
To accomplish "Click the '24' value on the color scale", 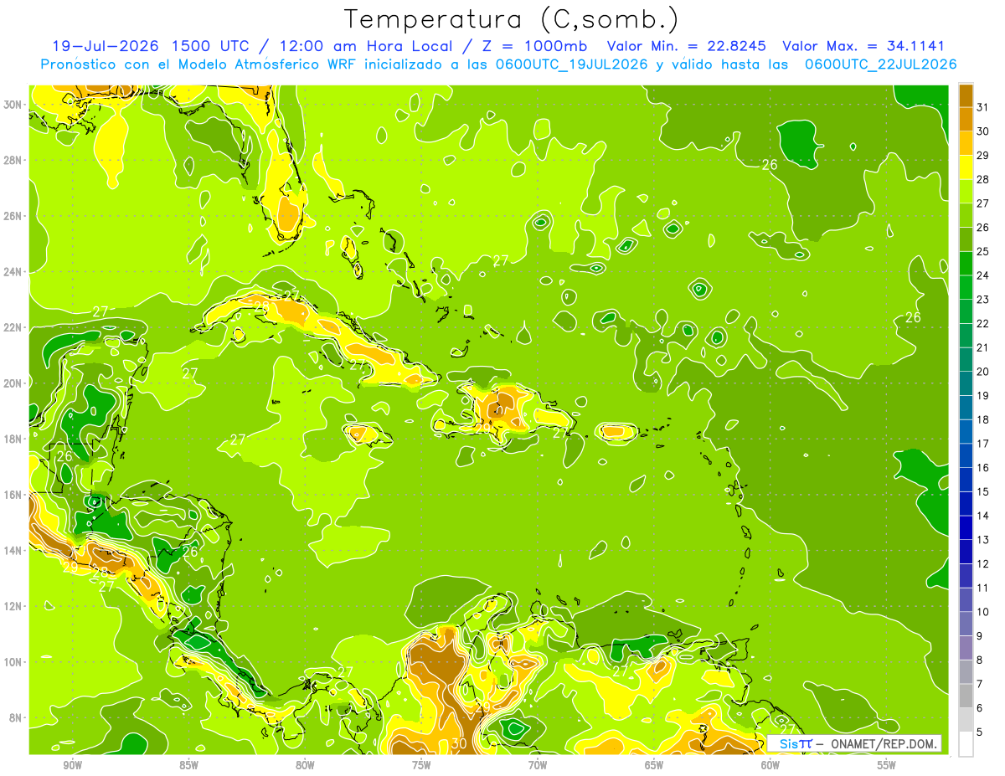I will (983, 275).
